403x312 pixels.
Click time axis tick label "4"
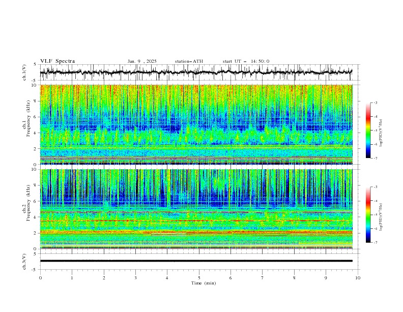(x=167, y=278)
